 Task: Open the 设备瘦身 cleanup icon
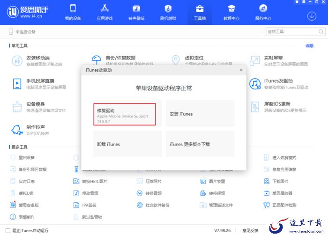point(17,107)
